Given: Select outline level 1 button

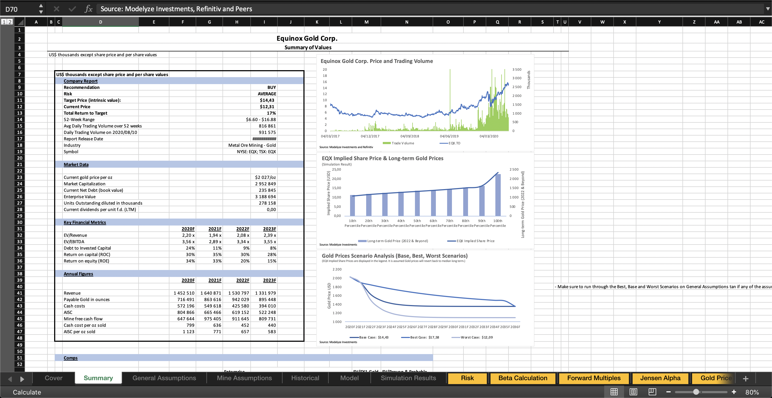Looking at the screenshot, I should 4,22.
